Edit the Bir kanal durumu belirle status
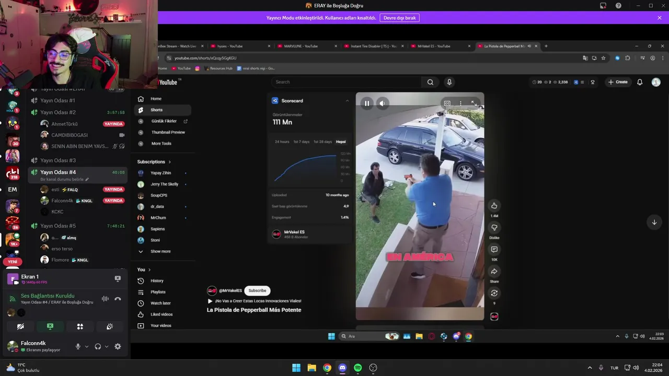The width and height of the screenshot is (669, 376). click(64, 179)
